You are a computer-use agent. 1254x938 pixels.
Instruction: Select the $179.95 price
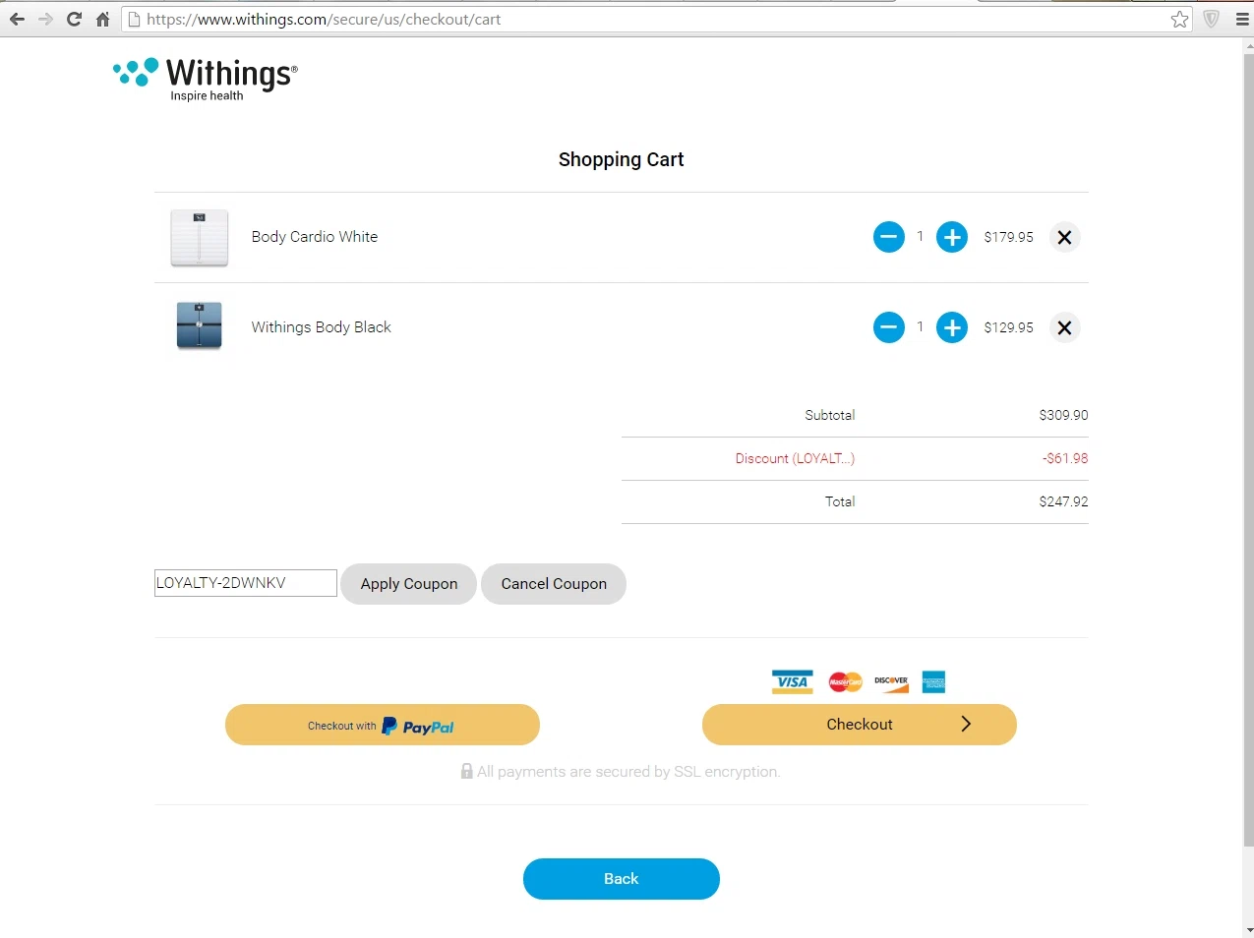pyautogui.click(x=1009, y=237)
